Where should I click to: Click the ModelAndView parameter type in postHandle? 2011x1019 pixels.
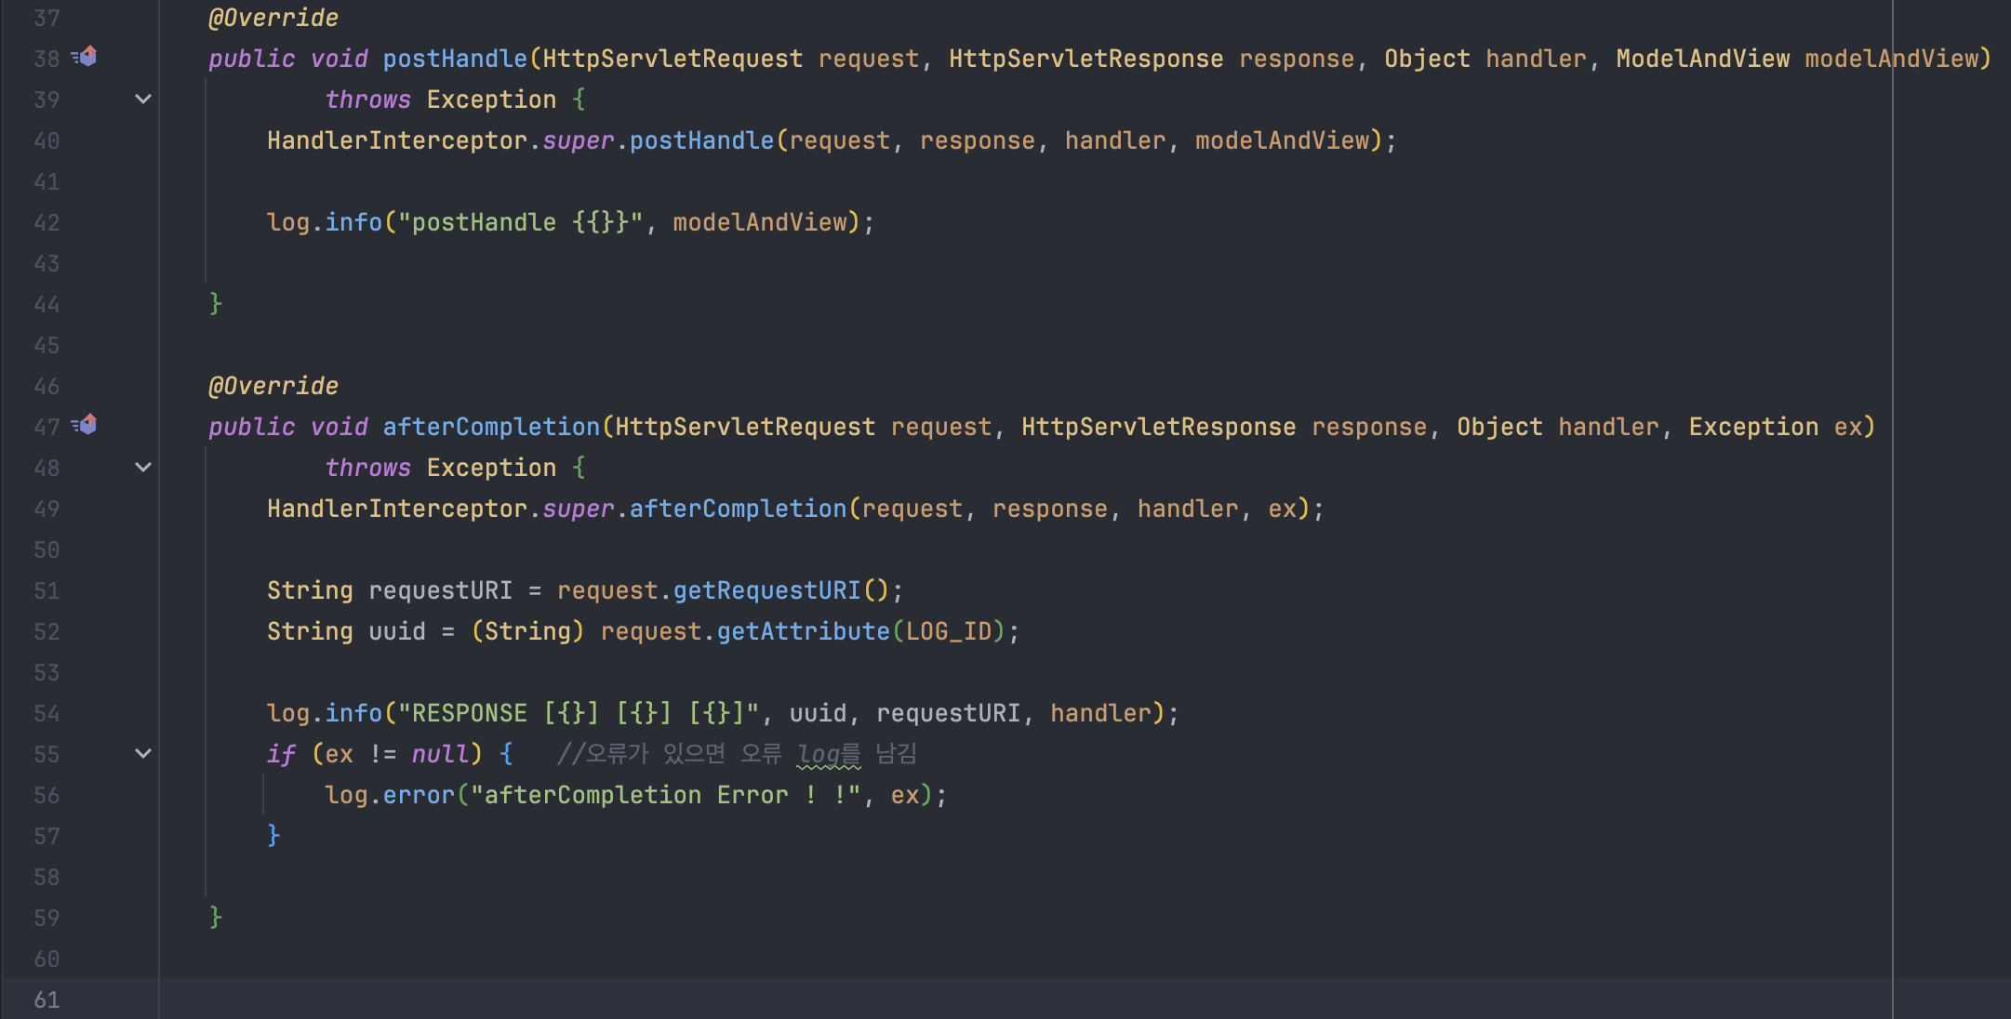click(x=1702, y=59)
